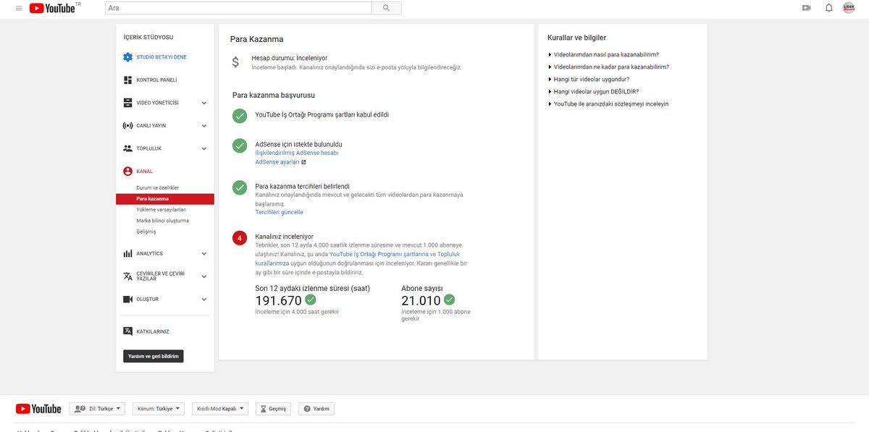This screenshot has width=869, height=432.
Task: Expand Topluluk chevron
Action: point(204,148)
